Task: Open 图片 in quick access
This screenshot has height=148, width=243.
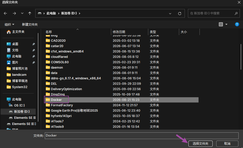Action: (x=15, y=62)
